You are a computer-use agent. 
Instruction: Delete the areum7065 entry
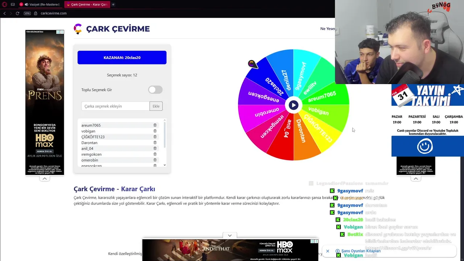155,125
